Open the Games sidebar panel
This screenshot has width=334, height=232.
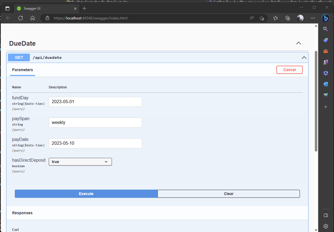325,62
